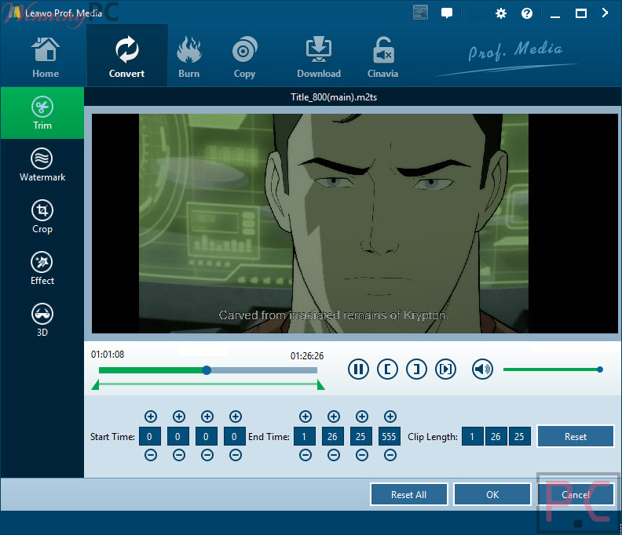Click the volume slider handle
This screenshot has width=622, height=535.
600,369
